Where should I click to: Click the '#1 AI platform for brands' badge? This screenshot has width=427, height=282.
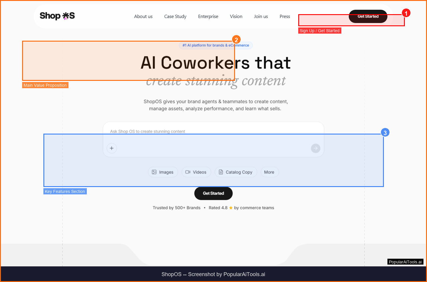click(216, 45)
